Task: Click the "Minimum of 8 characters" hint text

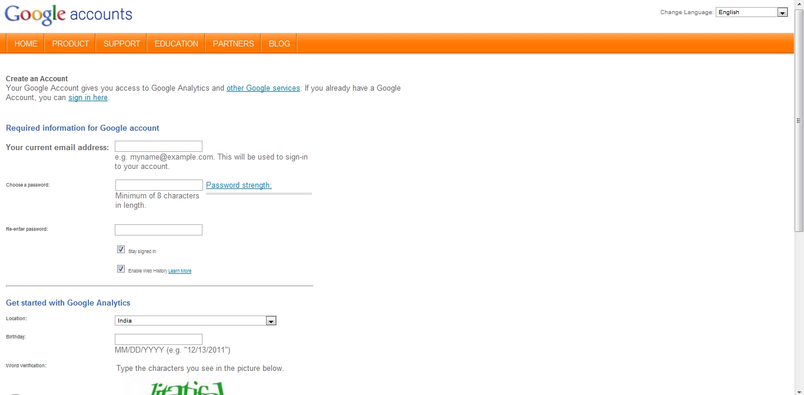Action: click(157, 201)
